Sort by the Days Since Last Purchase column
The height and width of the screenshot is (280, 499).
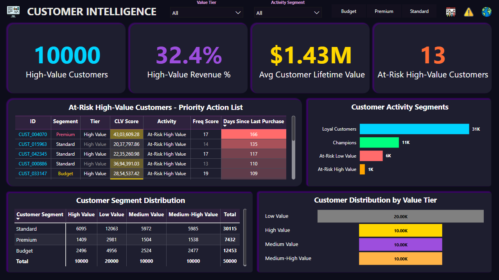[x=253, y=122]
